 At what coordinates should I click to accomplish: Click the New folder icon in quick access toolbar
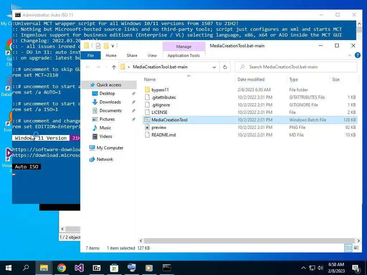[106, 46]
